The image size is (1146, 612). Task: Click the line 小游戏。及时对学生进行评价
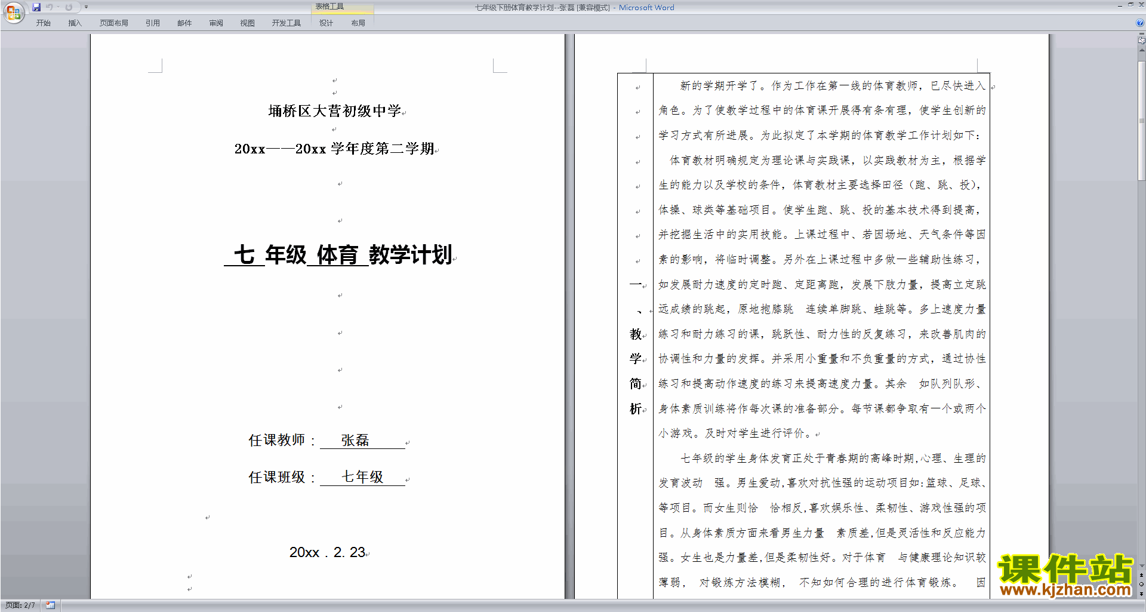pos(735,433)
